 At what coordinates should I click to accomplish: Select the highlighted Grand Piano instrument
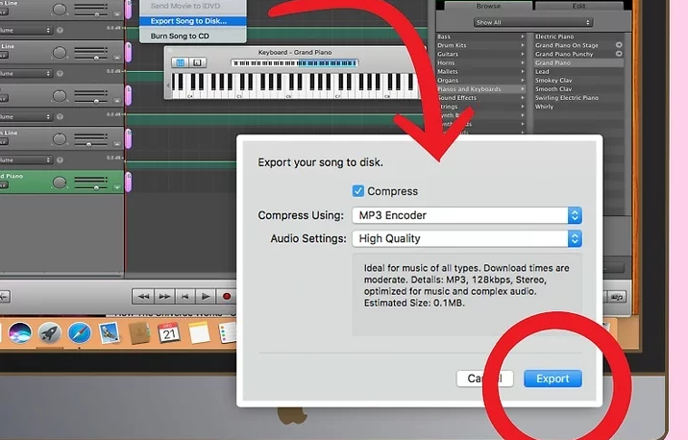pos(578,62)
